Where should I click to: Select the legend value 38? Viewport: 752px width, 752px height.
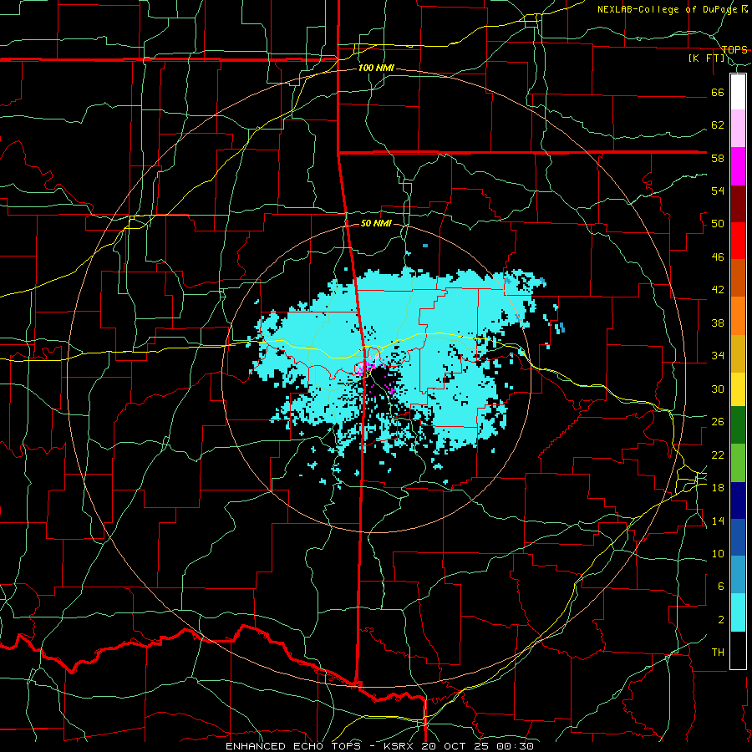(718, 323)
